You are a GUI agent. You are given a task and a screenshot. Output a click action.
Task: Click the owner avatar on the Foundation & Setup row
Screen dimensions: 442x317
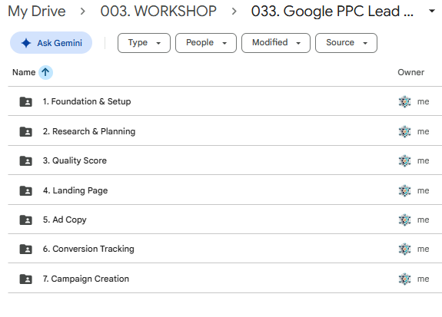click(x=405, y=101)
